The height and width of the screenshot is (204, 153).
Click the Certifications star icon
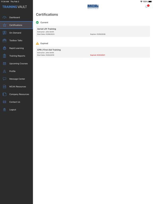[5, 25]
